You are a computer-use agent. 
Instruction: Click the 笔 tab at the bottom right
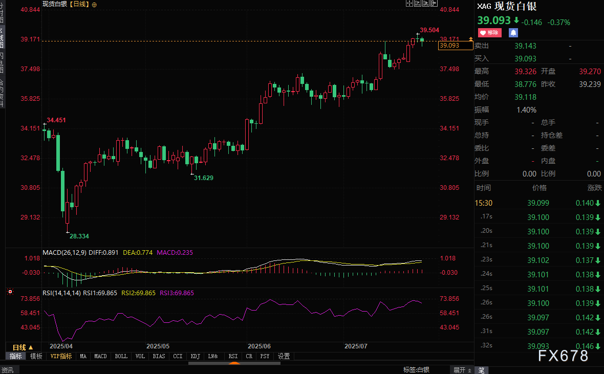click(481, 370)
